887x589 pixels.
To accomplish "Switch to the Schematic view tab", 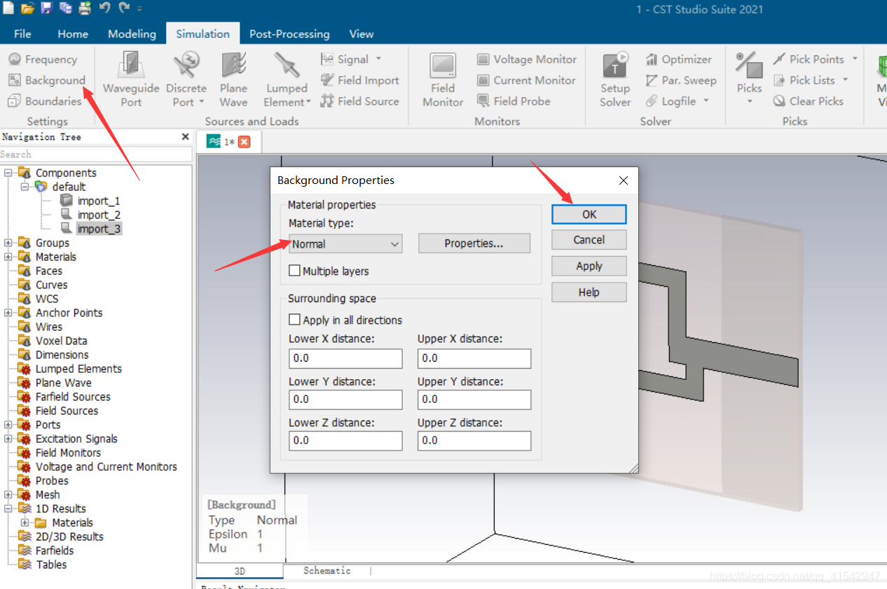I will (327, 571).
